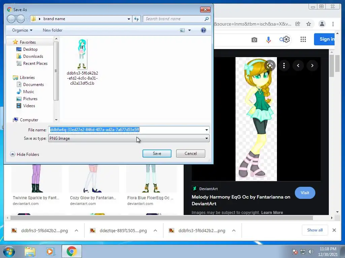
Task: Go to previous image in preview
Action: pos(298,66)
